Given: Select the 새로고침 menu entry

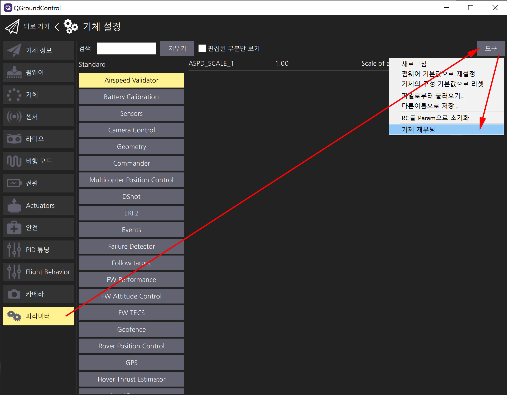Looking at the screenshot, I should click(414, 64).
